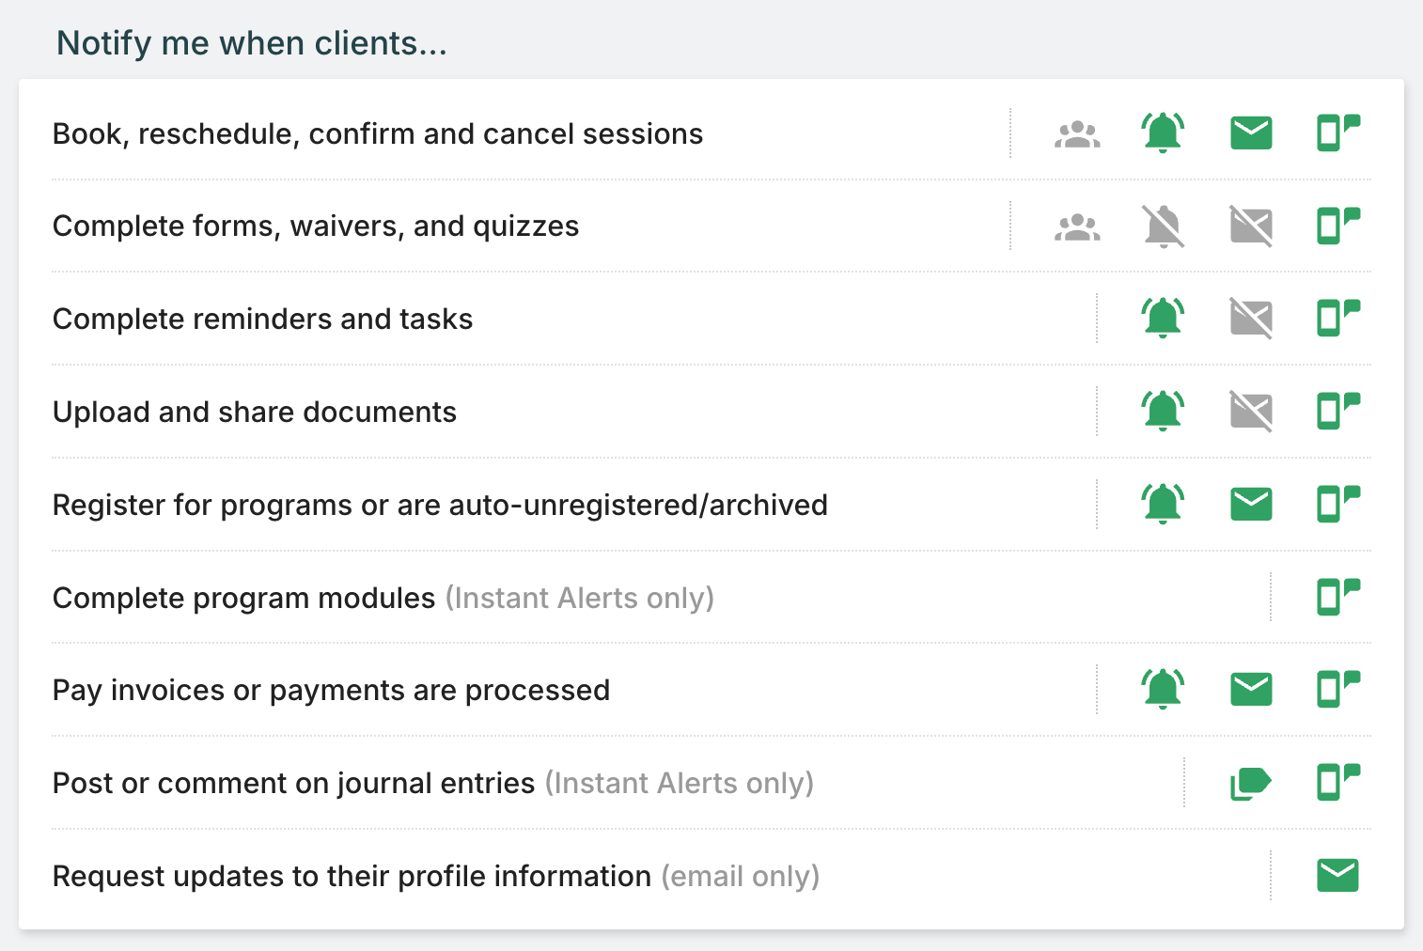Click journal entries comment tag icon
Viewport: 1423px width, 951px height.
pyautogui.click(x=1251, y=783)
